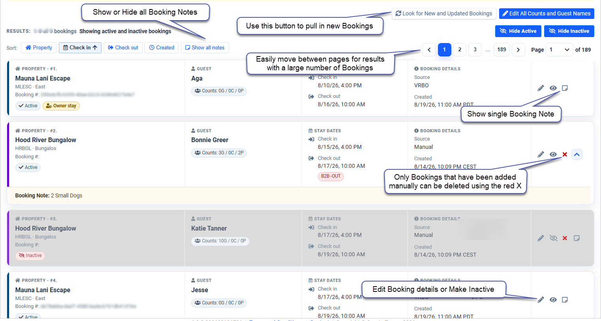The width and height of the screenshot is (601, 321).
Task: Open the note icon for the Jesse booking
Action: click(565, 300)
